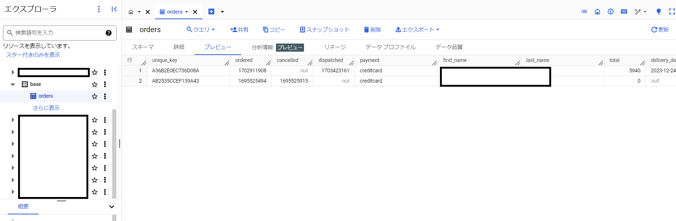Open the データ品質 tab
Viewport: 676px width, 221px height.
[449, 47]
